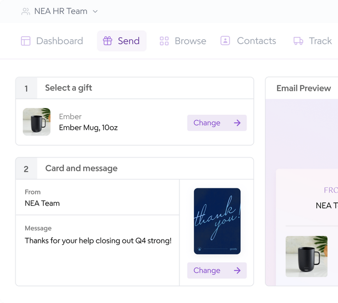
Task: Click the Contacts person icon
Action: [x=225, y=41]
